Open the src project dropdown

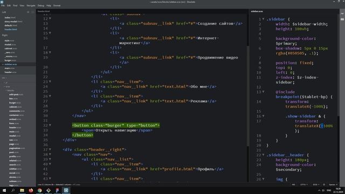(x=4, y=78)
